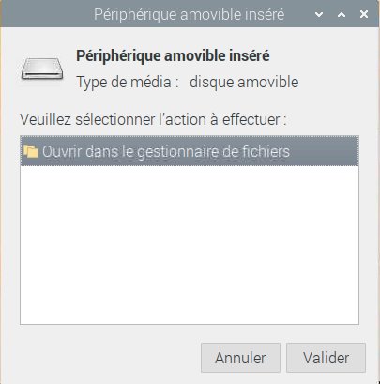The width and height of the screenshot is (380, 384).
Task: Minimize the window with the down chevron
Action: [319, 14]
